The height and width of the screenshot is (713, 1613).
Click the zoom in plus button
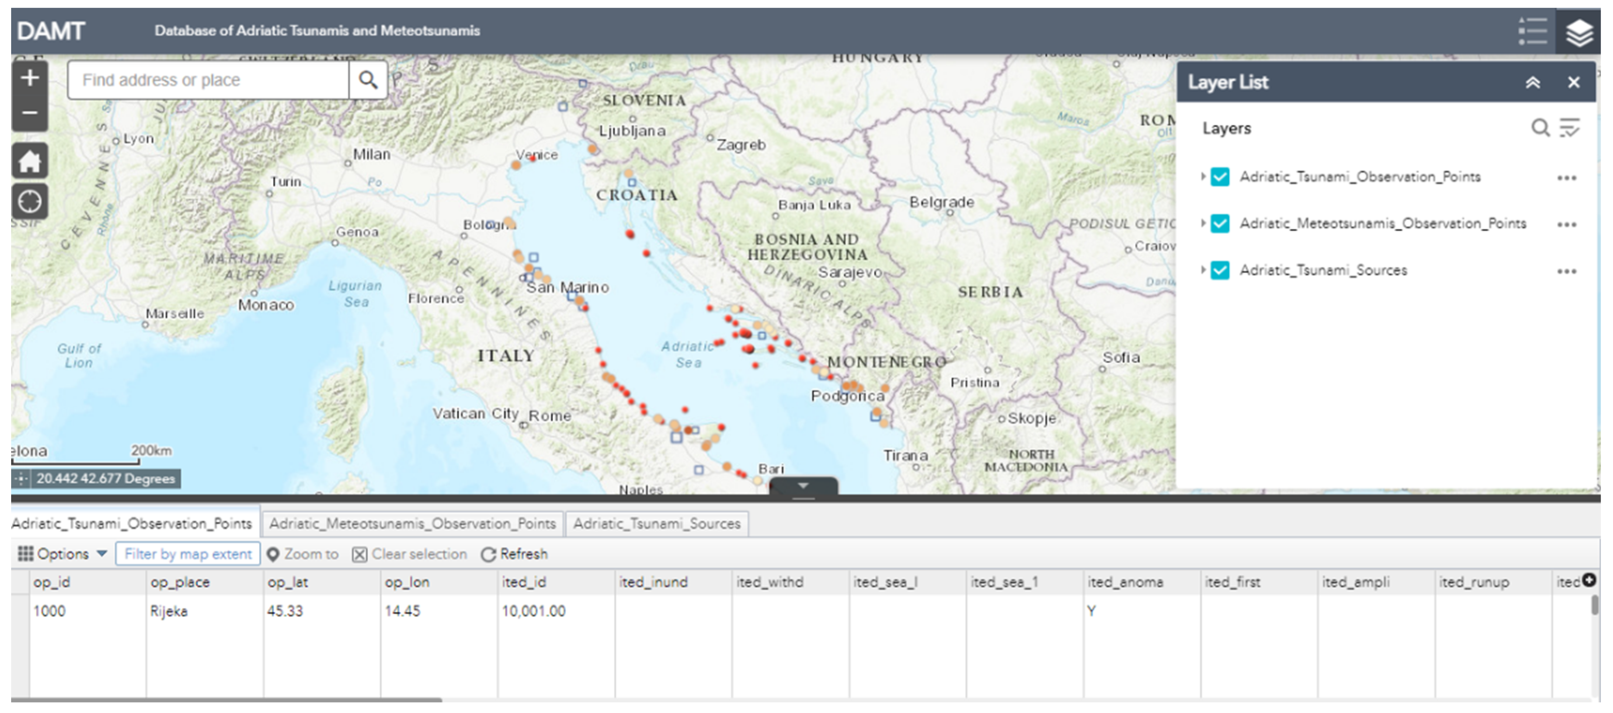(29, 78)
